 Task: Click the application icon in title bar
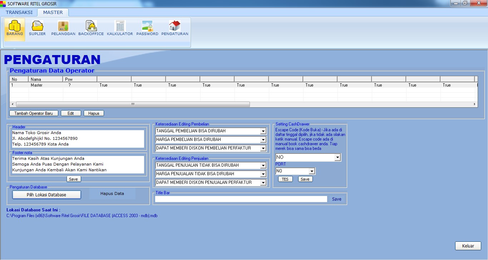3,4
